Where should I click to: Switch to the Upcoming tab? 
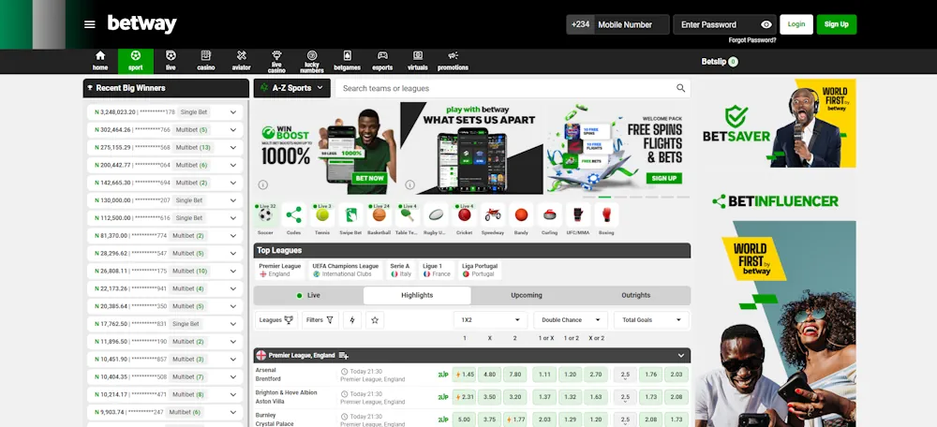[x=527, y=295]
